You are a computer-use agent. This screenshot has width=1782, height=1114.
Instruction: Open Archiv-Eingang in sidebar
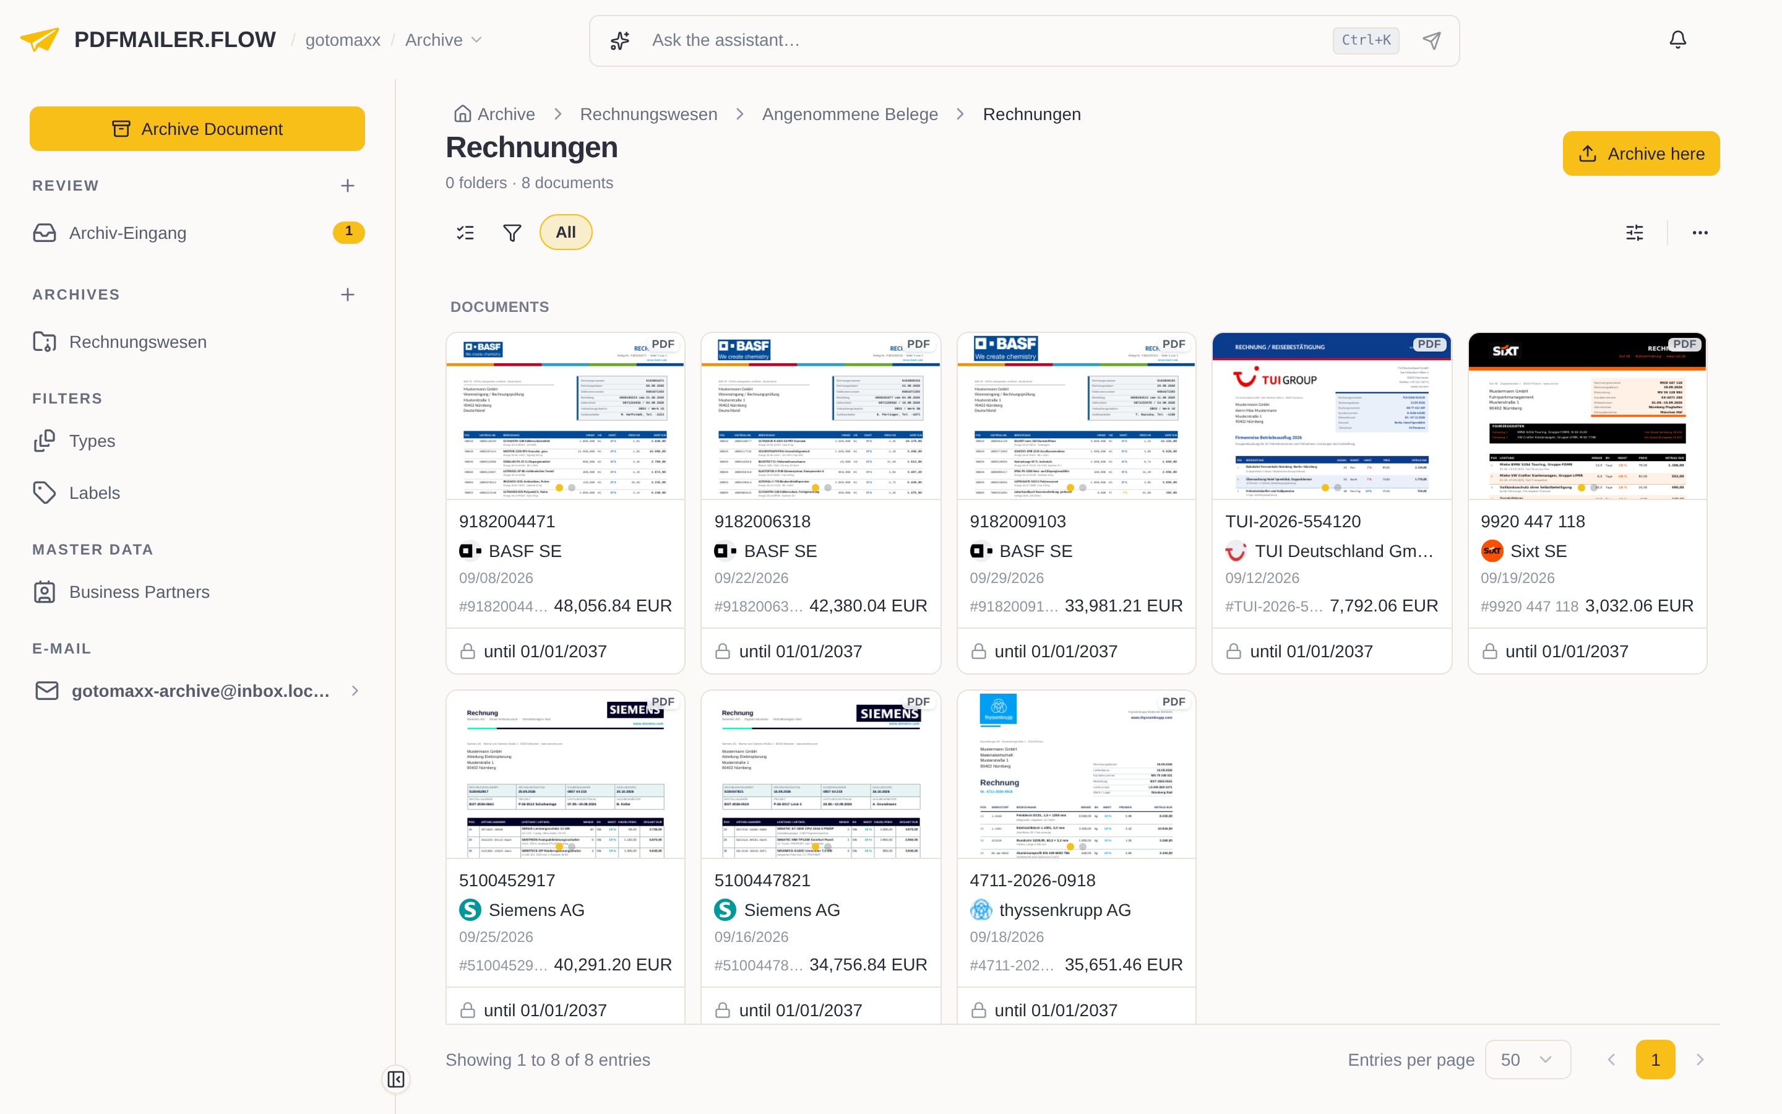point(197,233)
